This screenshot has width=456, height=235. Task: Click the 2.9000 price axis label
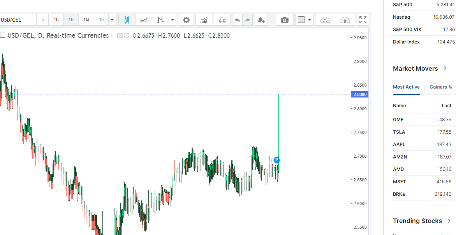tap(360, 61)
